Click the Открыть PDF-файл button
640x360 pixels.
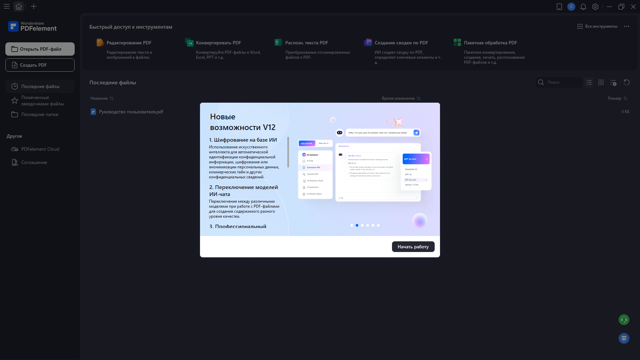coord(40,49)
